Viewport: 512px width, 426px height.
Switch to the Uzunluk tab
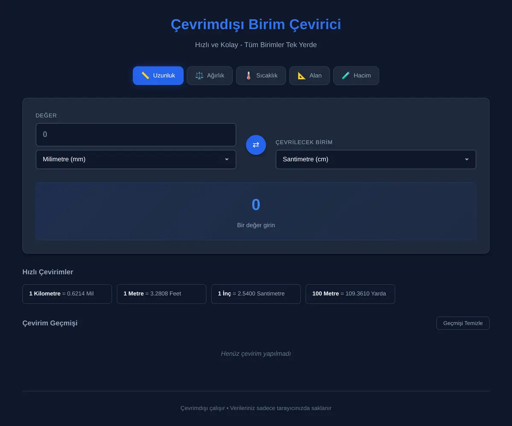(x=158, y=75)
